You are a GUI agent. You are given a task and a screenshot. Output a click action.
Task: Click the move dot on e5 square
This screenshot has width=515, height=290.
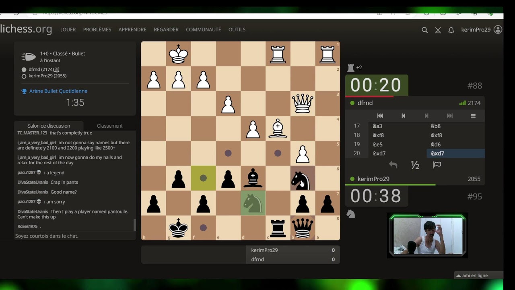point(228,153)
